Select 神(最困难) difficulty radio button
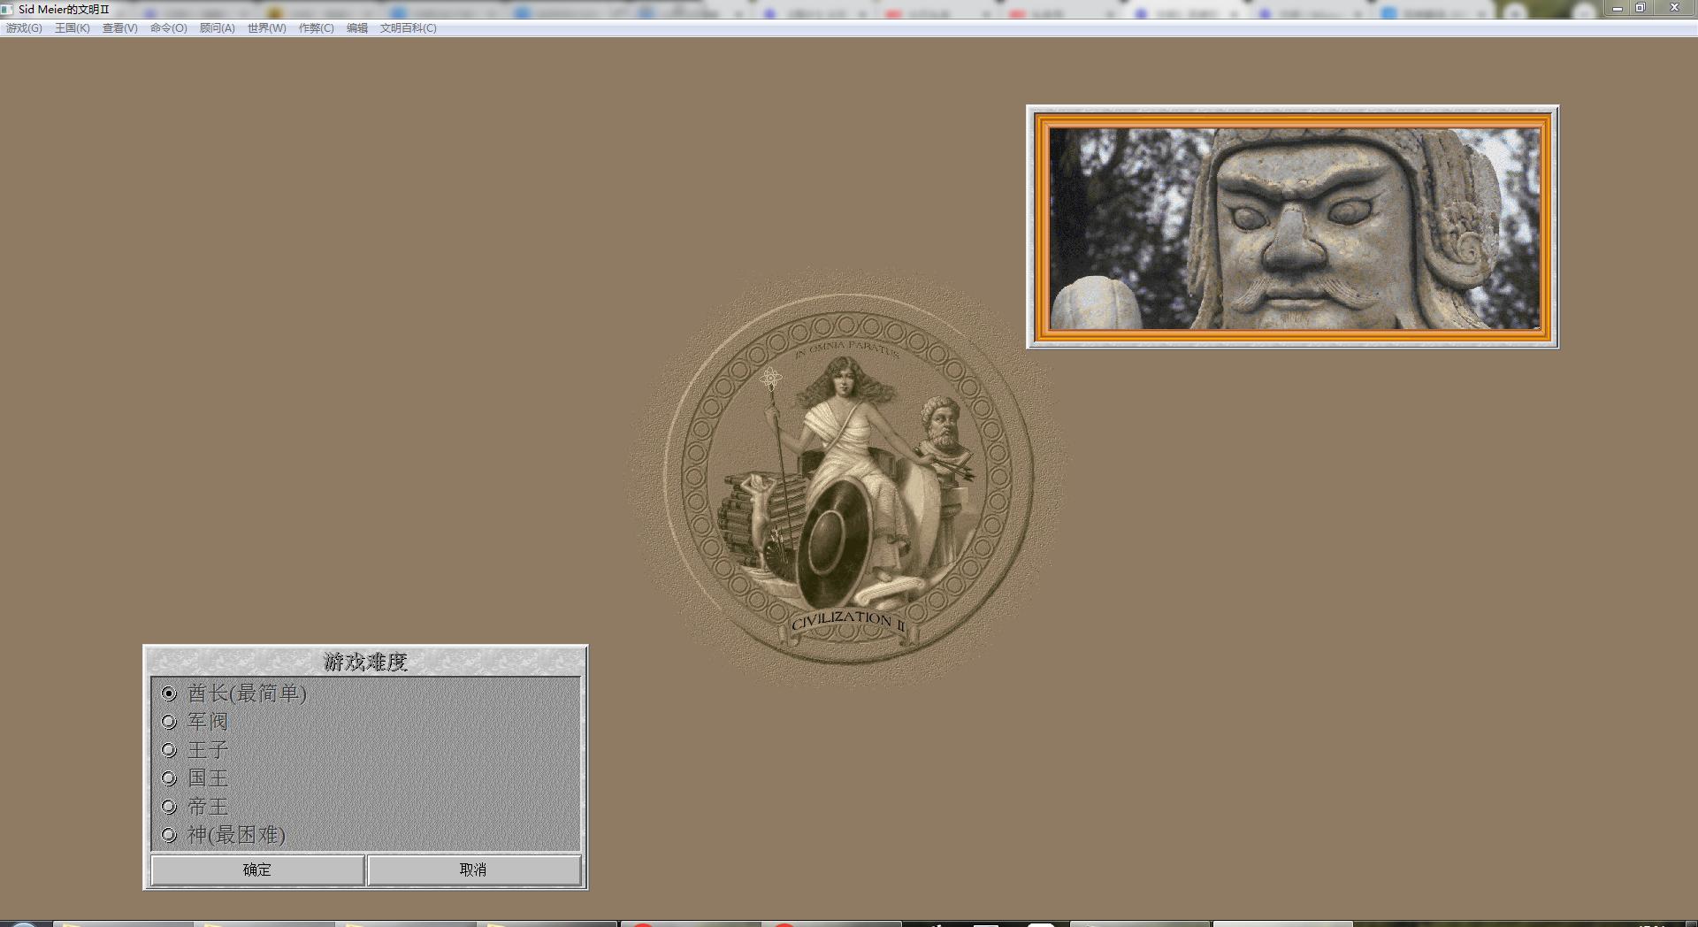1698x927 pixels. (x=170, y=835)
